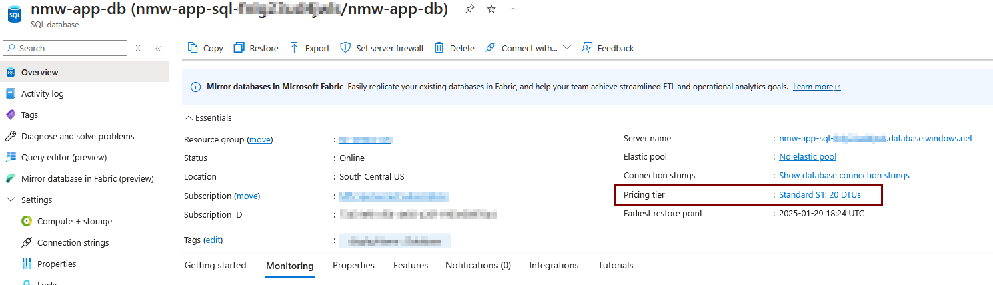Click the Compute + storage icon
This screenshot has width=993, height=285.
[27, 221]
